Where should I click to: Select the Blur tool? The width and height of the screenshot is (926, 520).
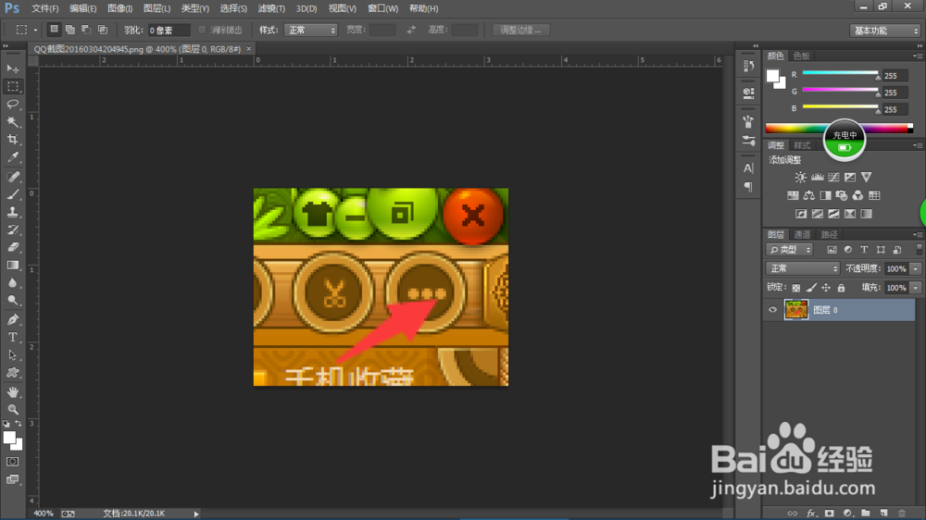click(x=12, y=283)
